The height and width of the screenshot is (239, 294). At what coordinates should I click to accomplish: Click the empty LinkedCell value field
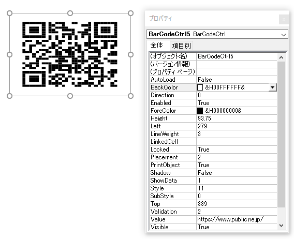[x=237, y=142]
